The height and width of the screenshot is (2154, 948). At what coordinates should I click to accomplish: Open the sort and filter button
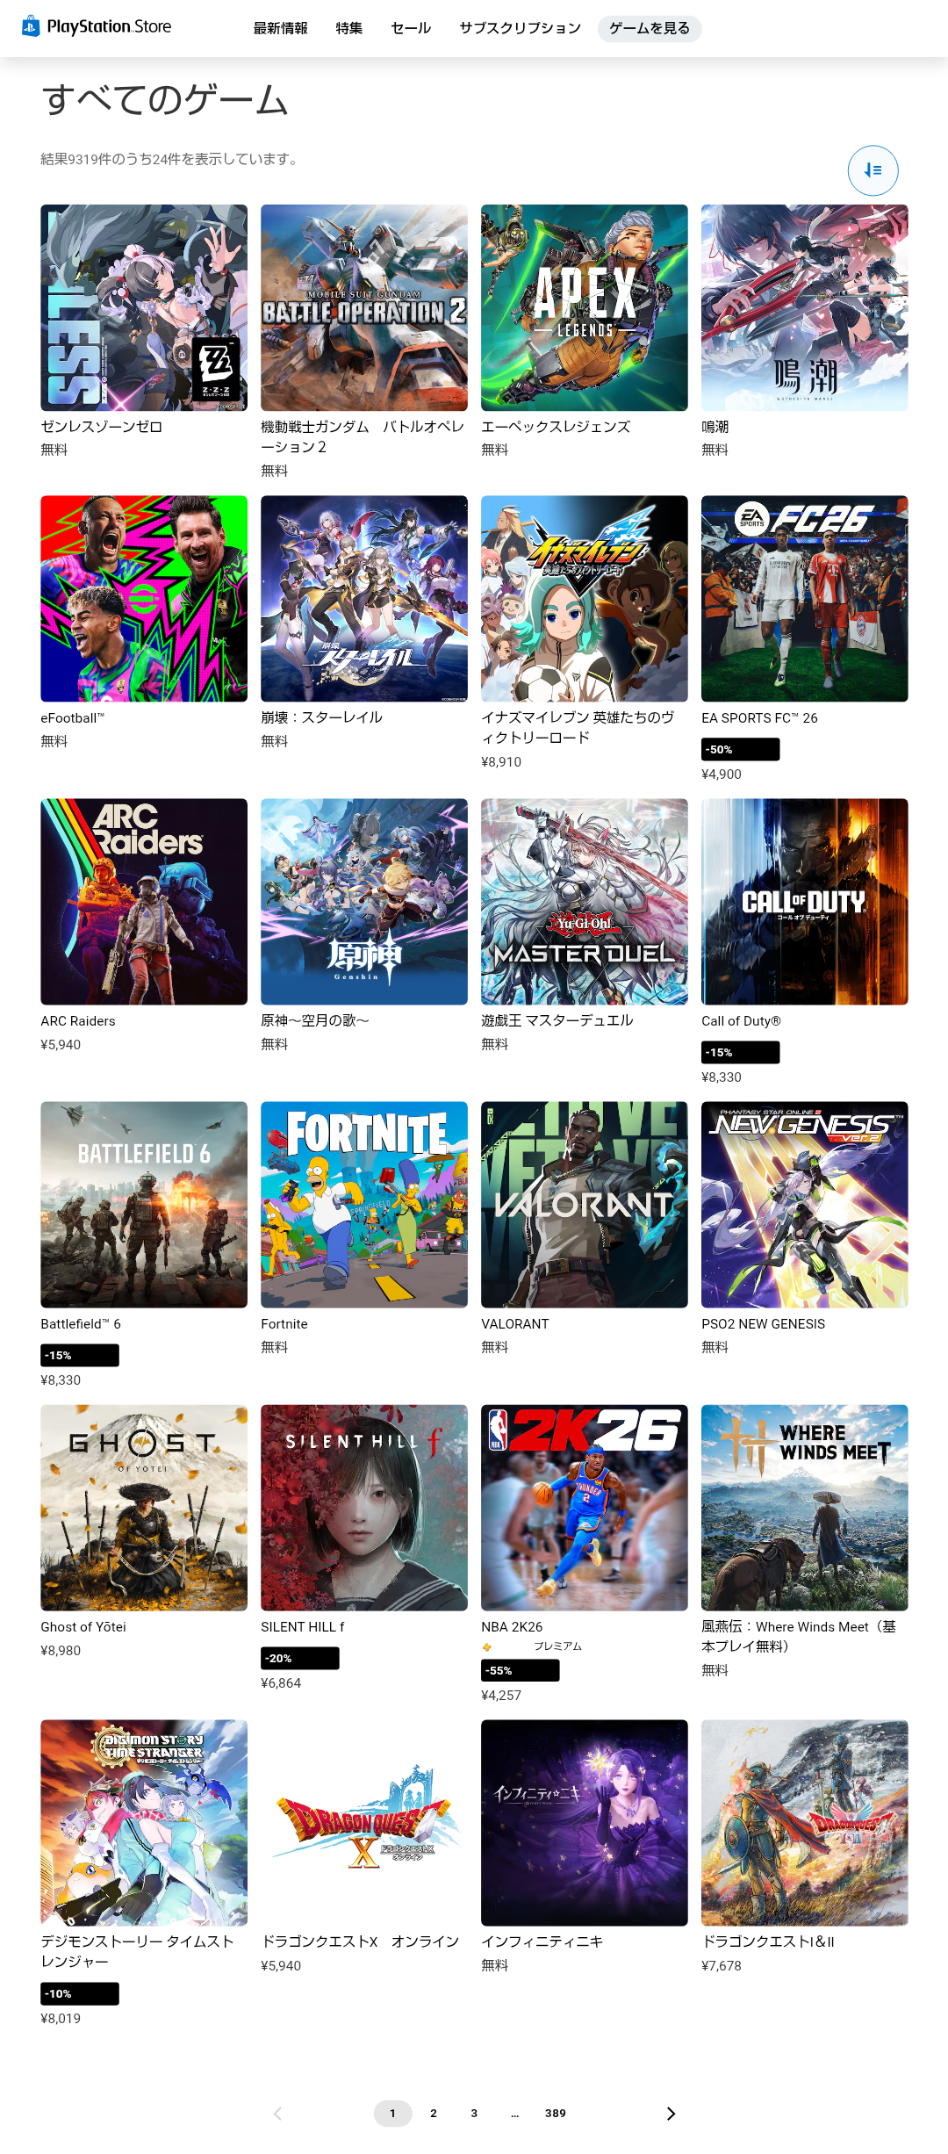(873, 170)
